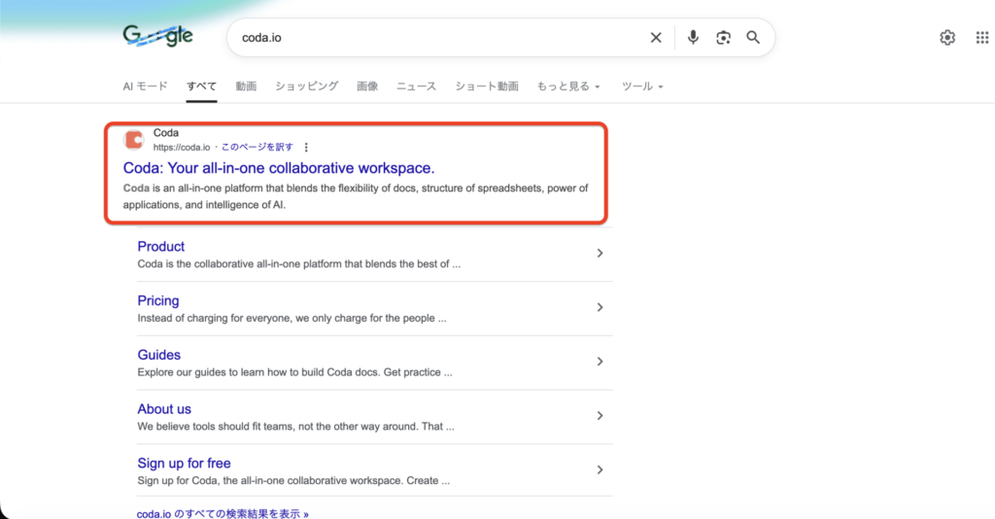Switch to ショート動画 tab
The width and height of the screenshot is (995, 519).
click(x=487, y=86)
